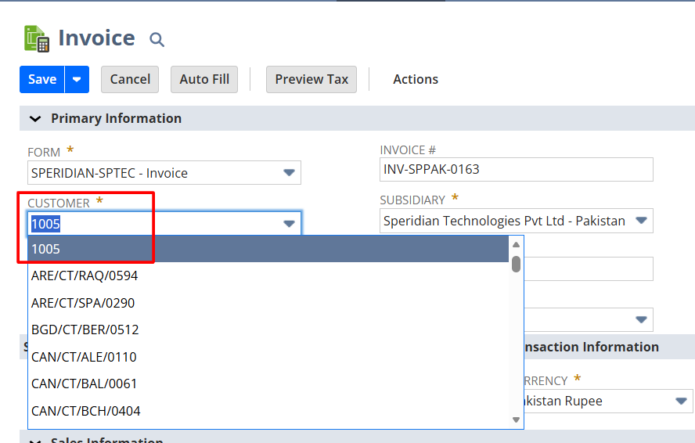Click the Preview Tax button

coord(311,79)
